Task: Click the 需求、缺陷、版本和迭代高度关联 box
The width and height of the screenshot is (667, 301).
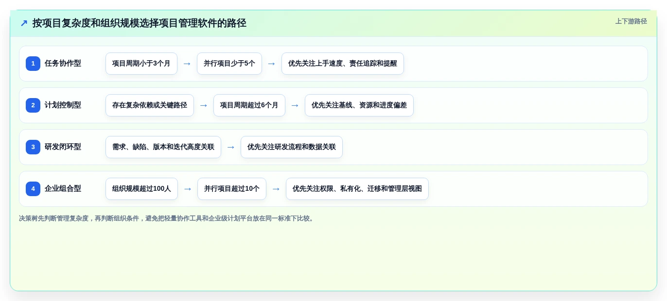Action: pyautogui.click(x=163, y=147)
